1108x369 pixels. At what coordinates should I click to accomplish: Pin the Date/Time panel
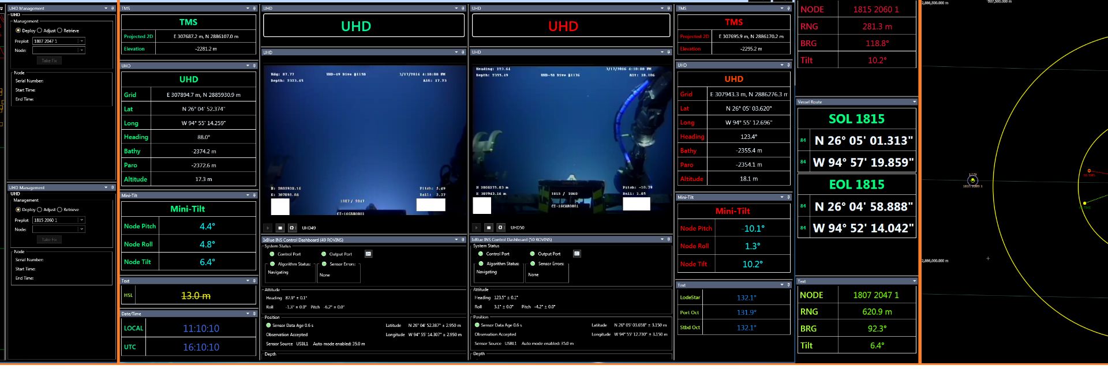[x=254, y=314]
